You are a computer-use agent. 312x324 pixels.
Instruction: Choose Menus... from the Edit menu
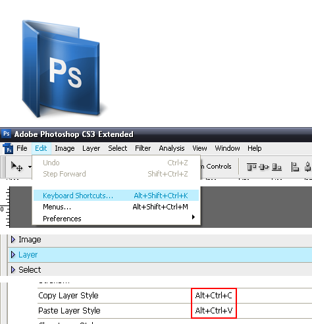116,207
